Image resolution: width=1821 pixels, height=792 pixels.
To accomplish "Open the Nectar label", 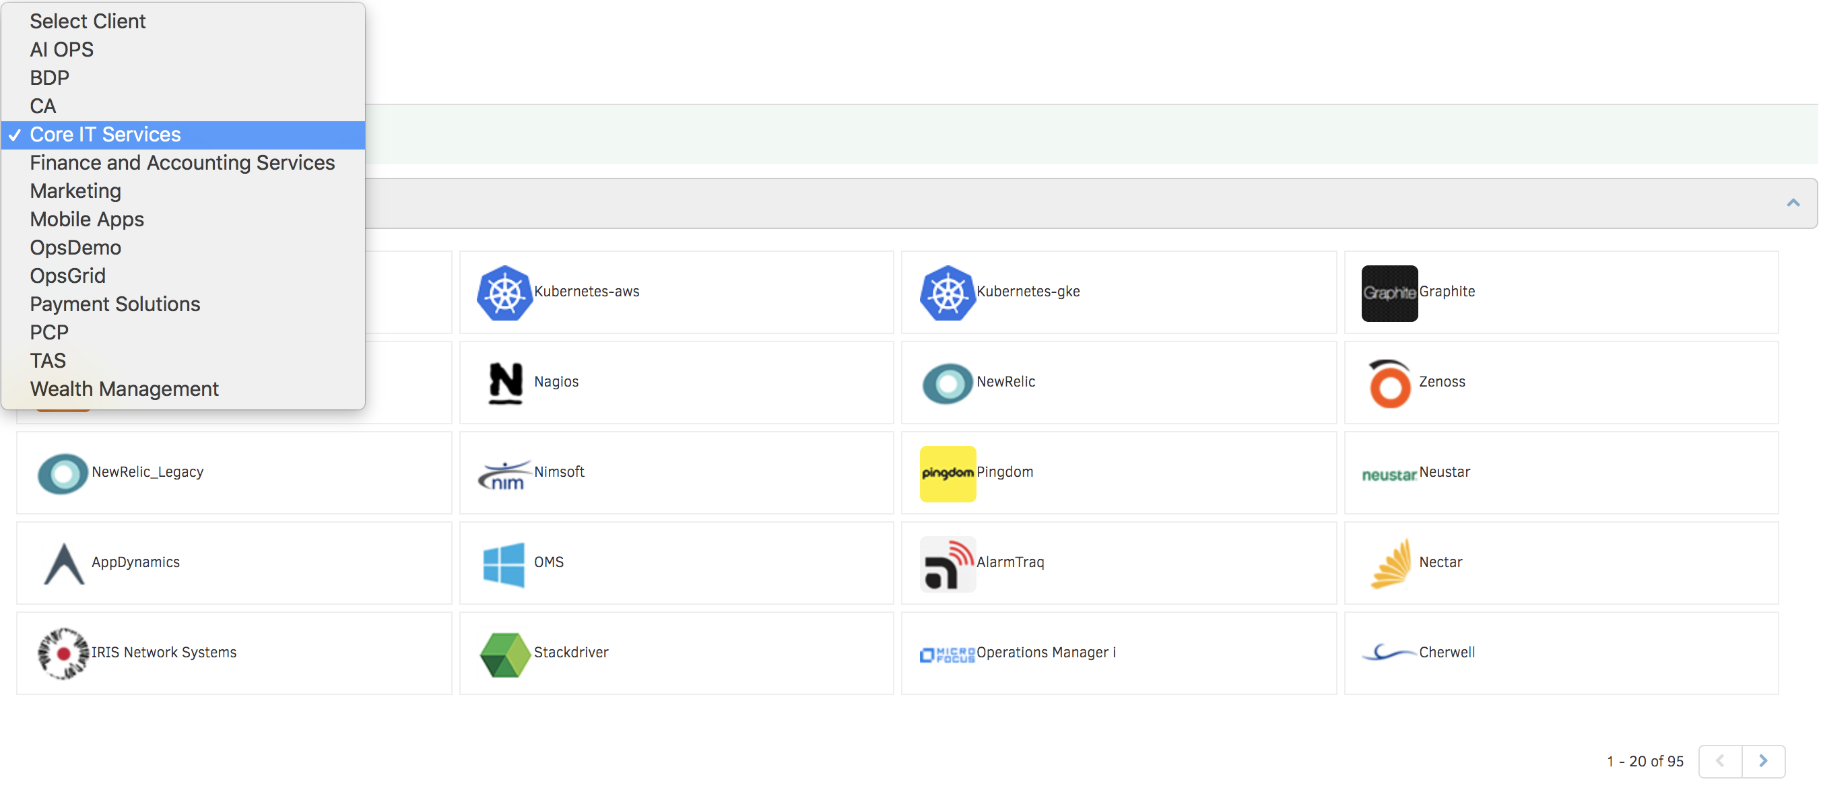I will [1440, 562].
